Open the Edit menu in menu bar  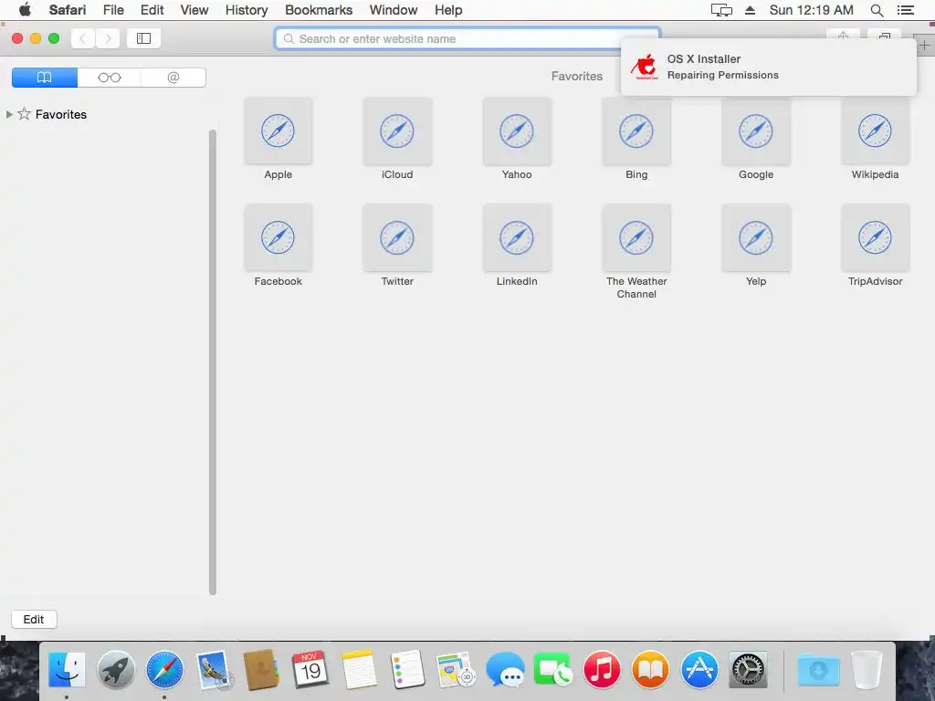click(152, 10)
